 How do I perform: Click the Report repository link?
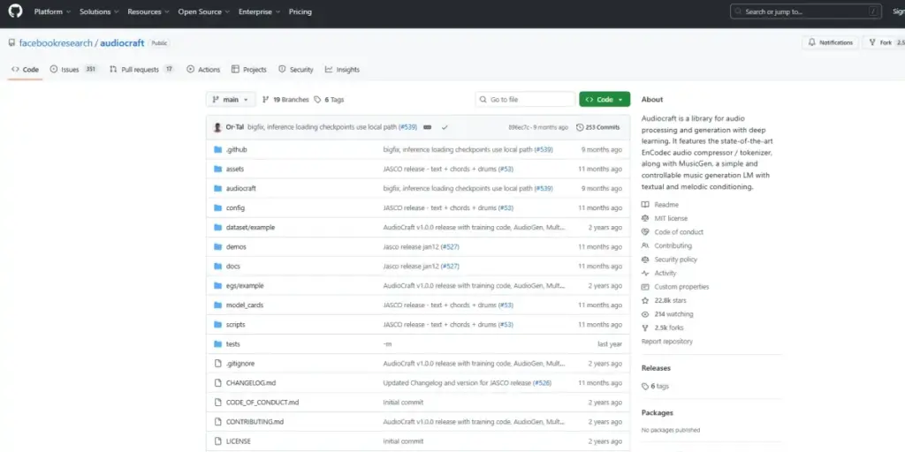(x=666, y=342)
